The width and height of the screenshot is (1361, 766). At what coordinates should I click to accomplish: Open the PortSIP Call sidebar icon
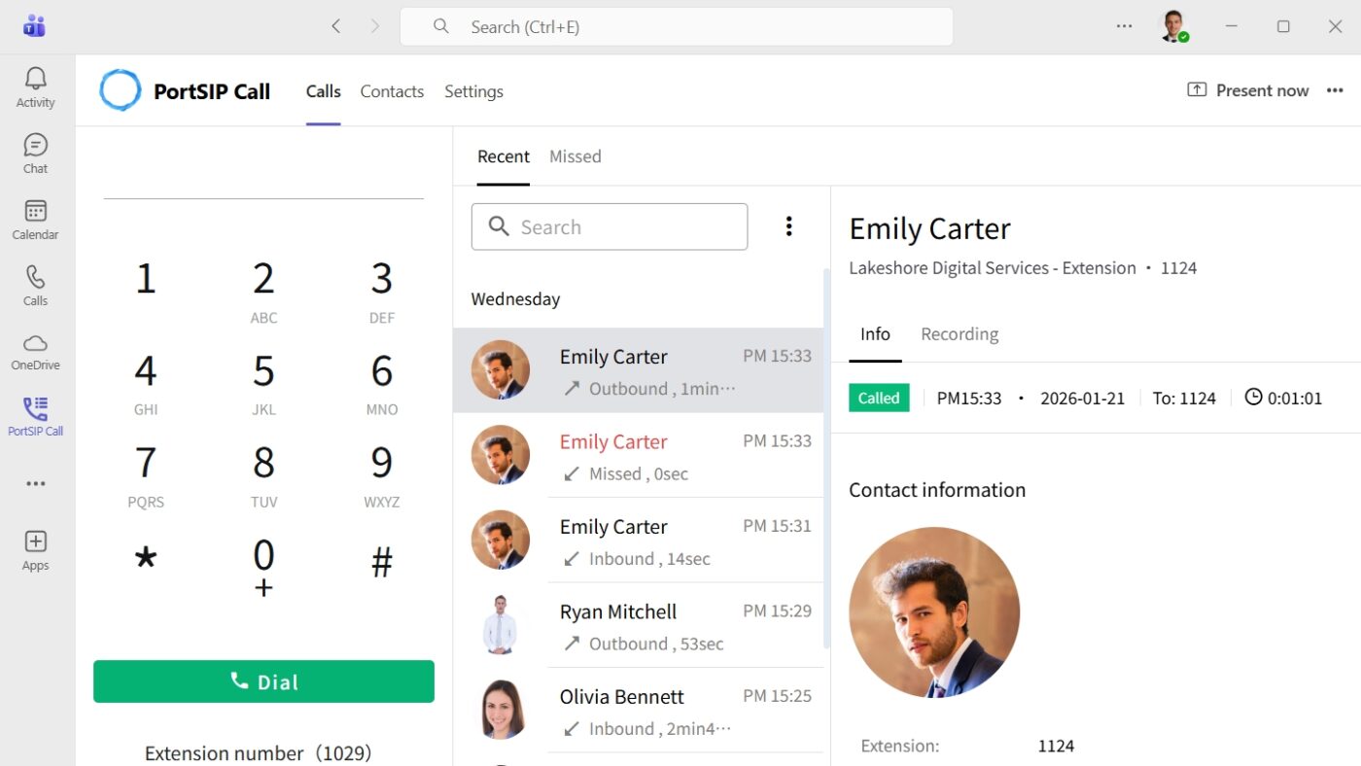(x=35, y=413)
